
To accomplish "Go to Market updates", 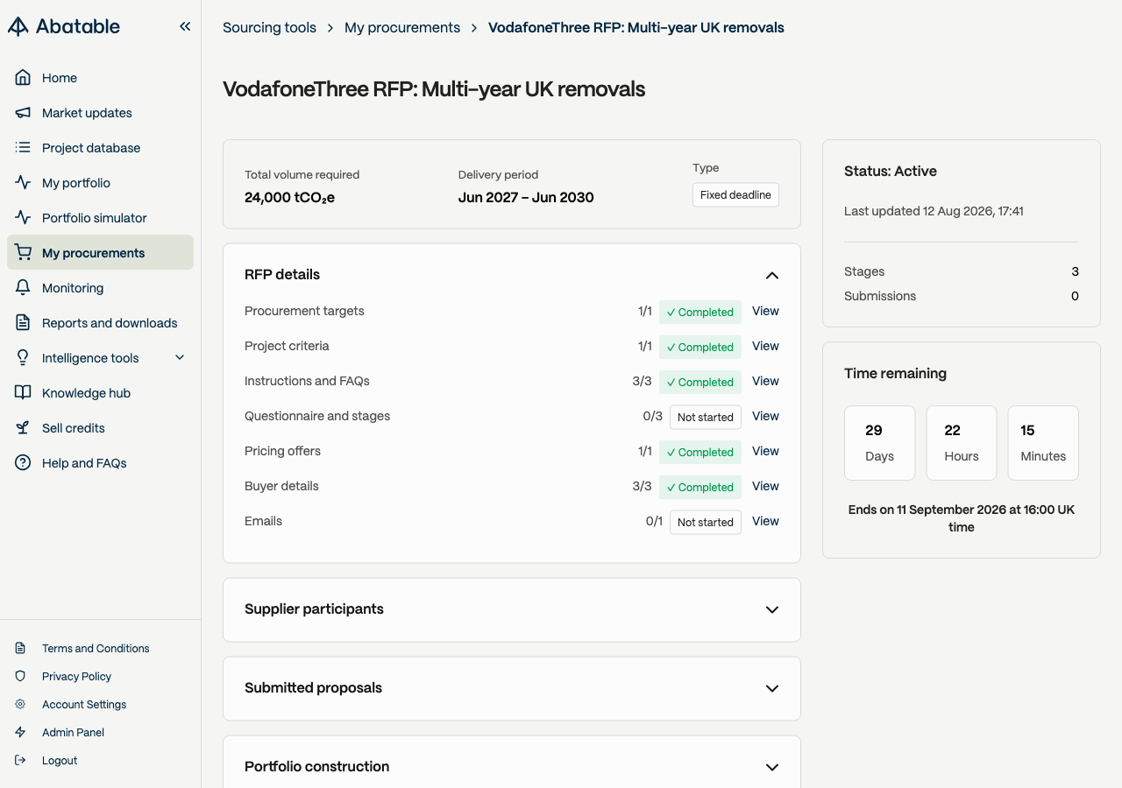I will pyautogui.click(x=100, y=113).
